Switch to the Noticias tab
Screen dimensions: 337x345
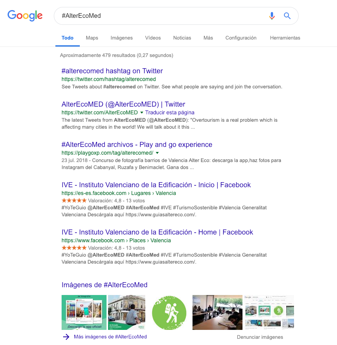[x=182, y=38]
